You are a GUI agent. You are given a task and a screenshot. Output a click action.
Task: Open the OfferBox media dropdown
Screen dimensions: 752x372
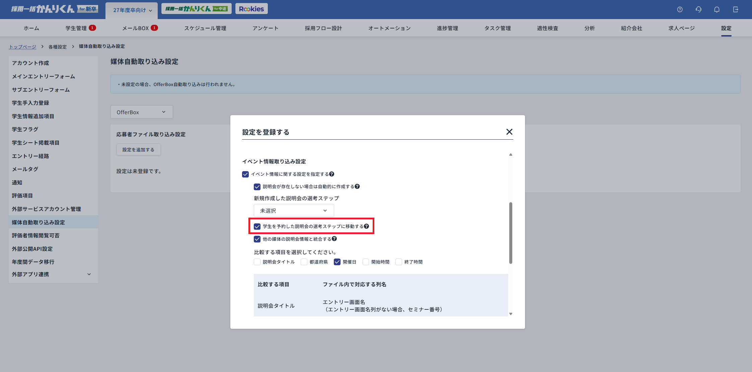141,112
